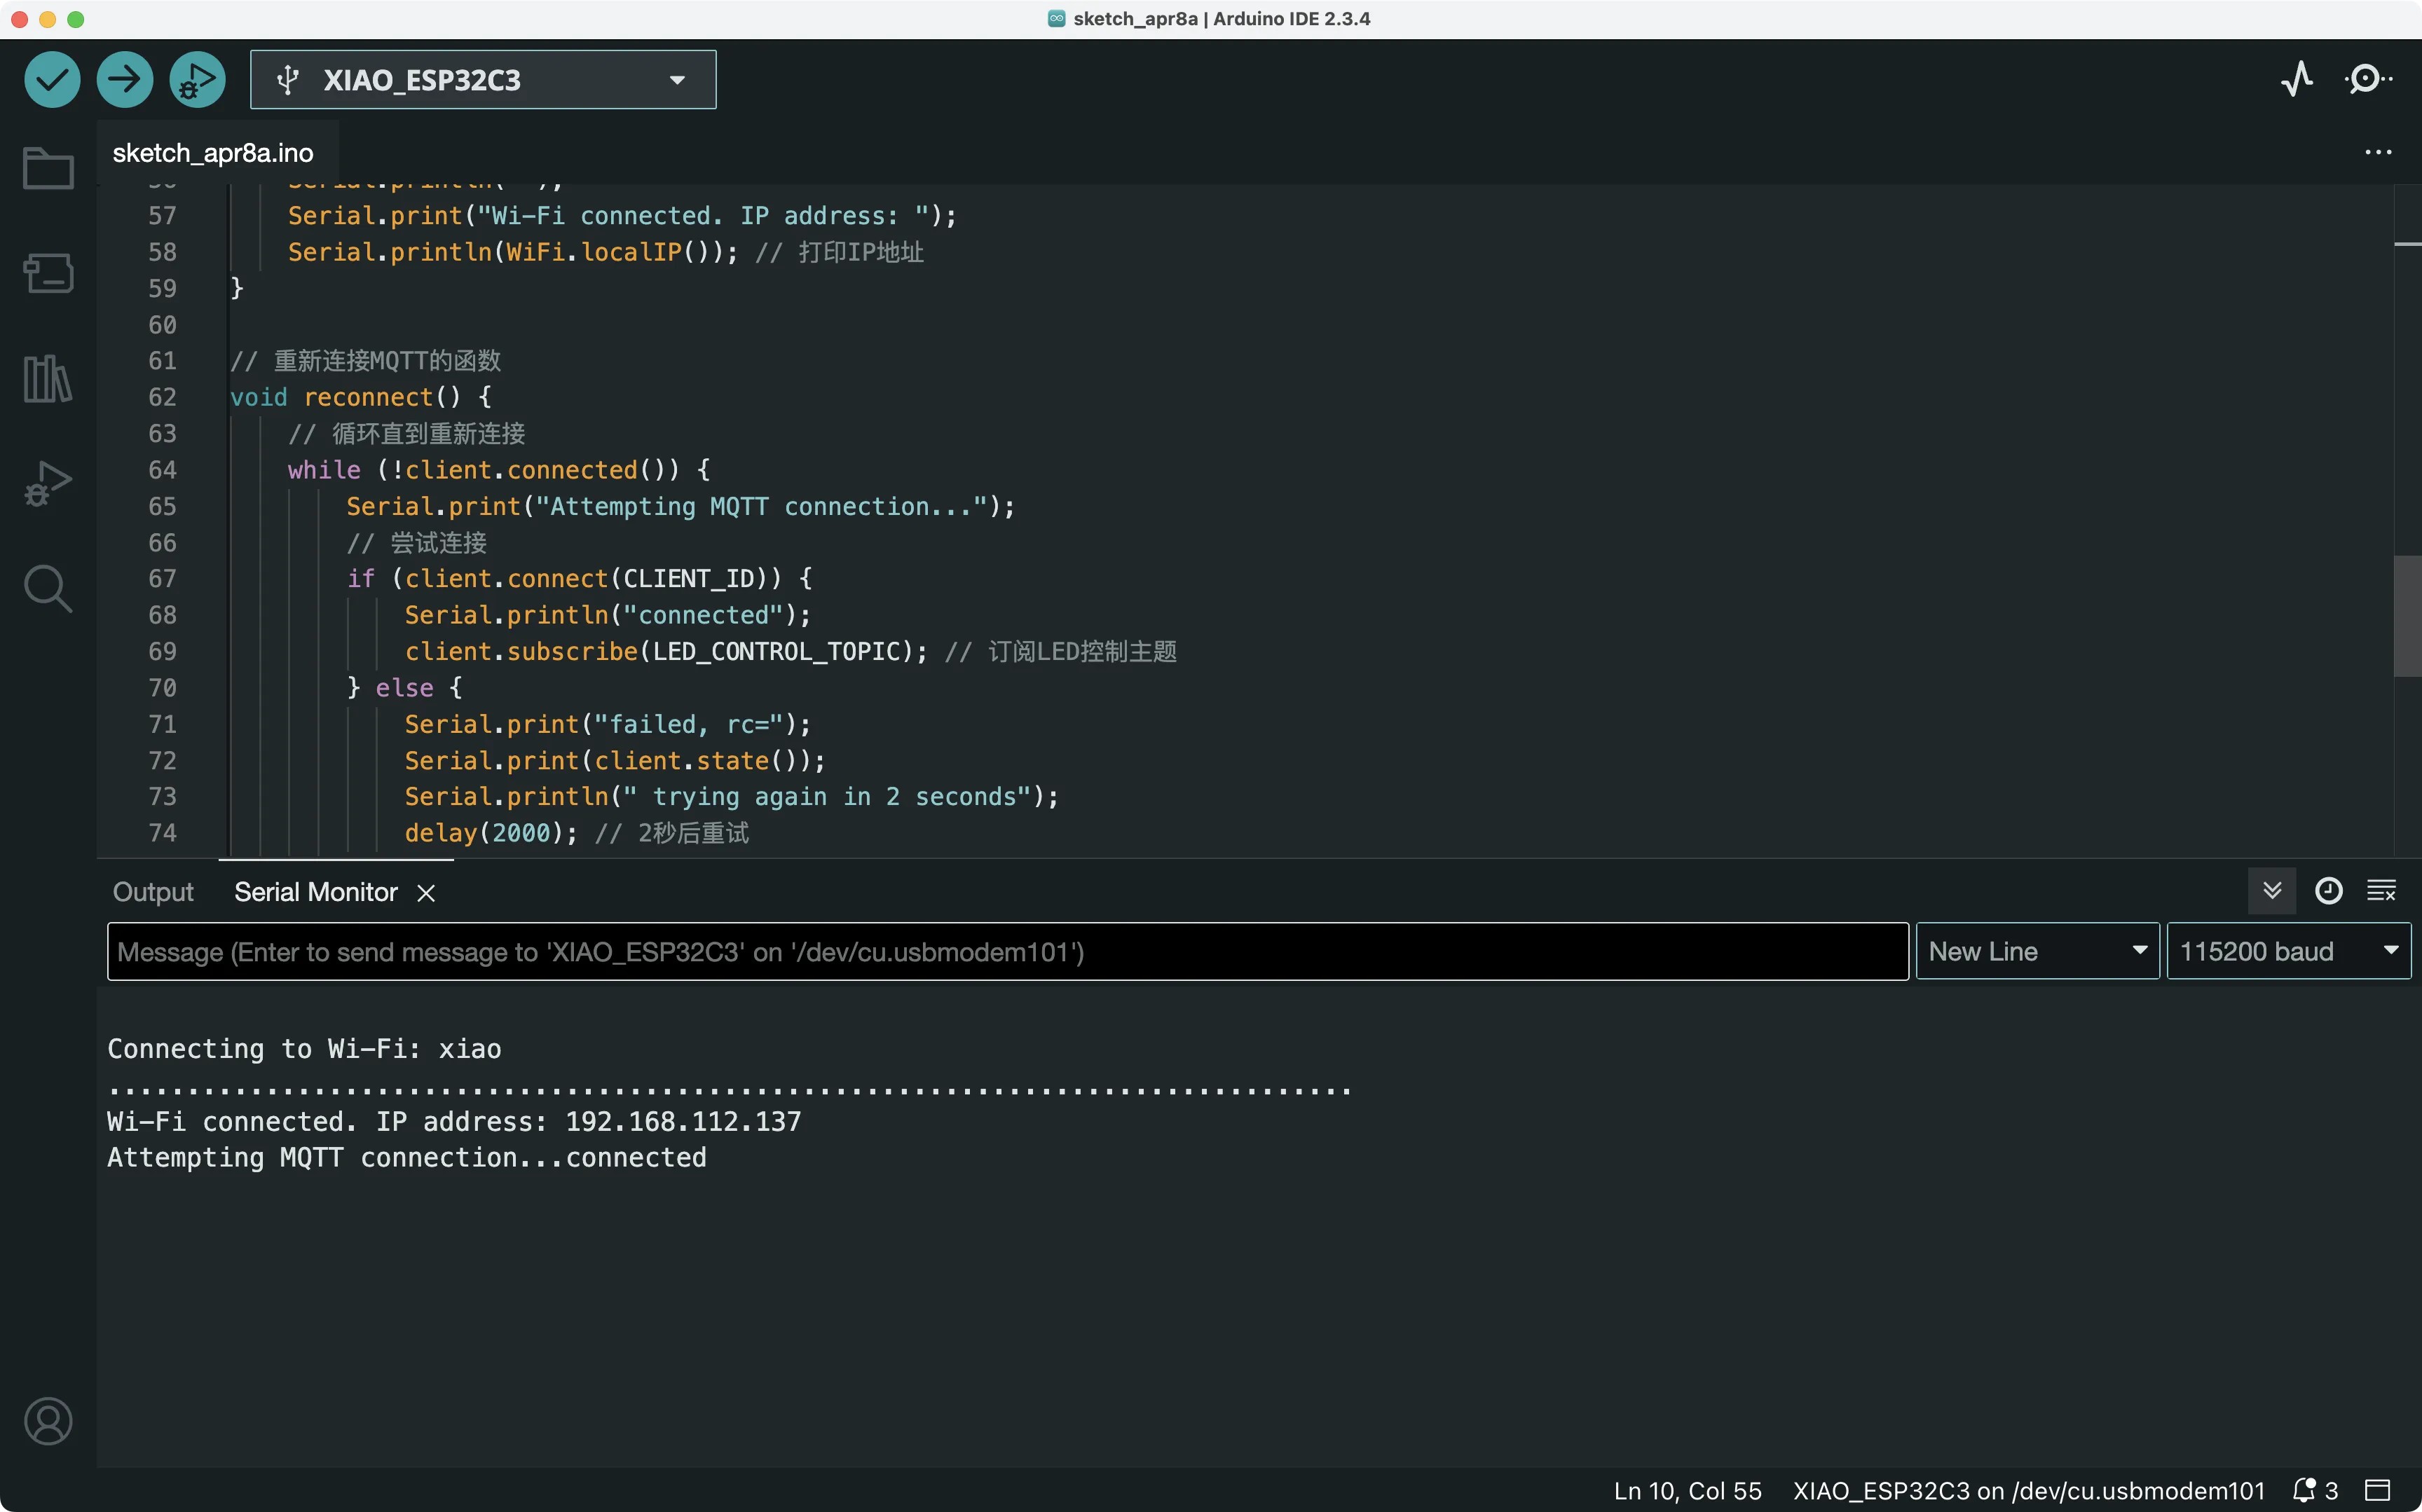Click the Verify sketch checkmark button
Viewport: 2422px width, 1512px height.
click(x=52, y=79)
